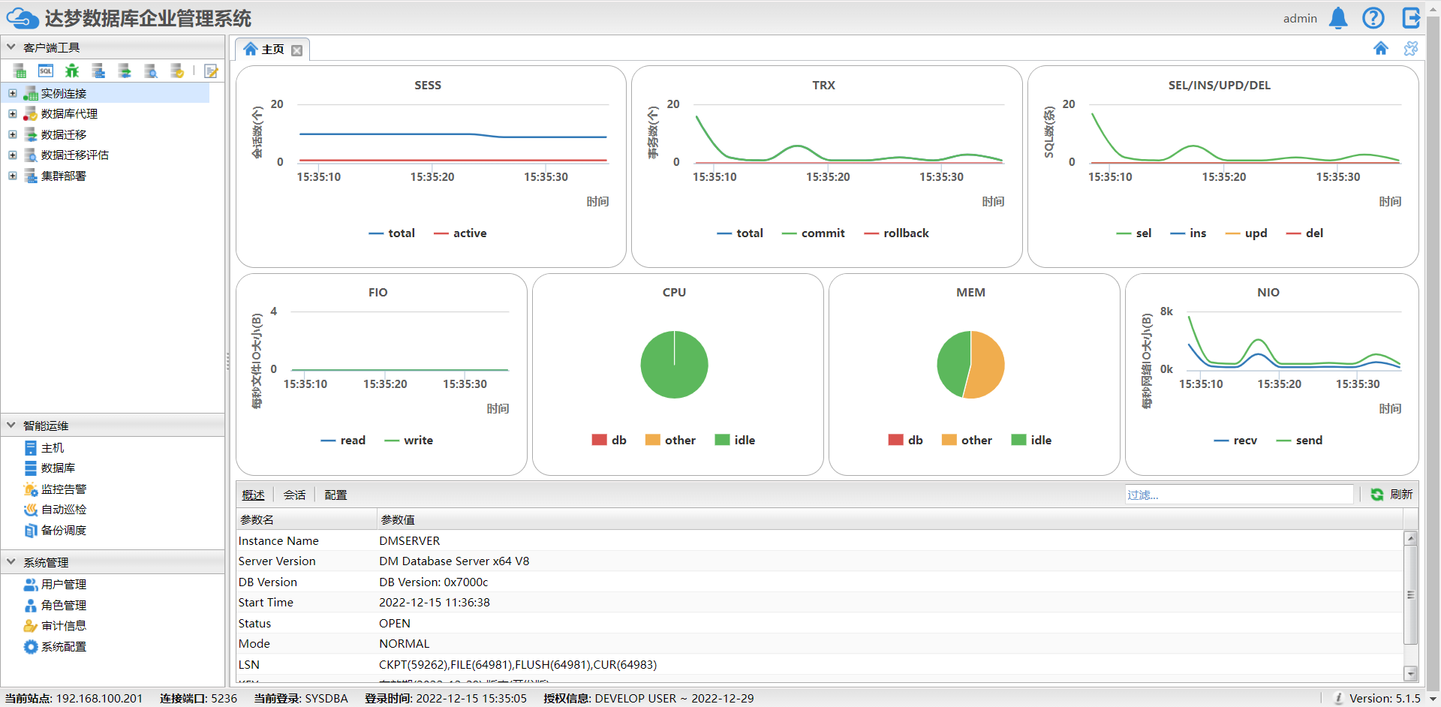The height and width of the screenshot is (707, 1441).
Task: Collapse the 智能运维 section chevron
Action: pyautogui.click(x=11, y=425)
